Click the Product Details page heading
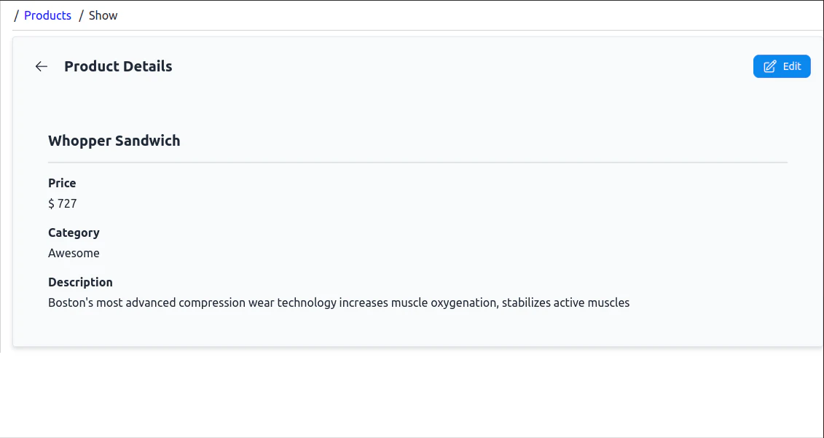Screen dimensions: 824x438 118,66
